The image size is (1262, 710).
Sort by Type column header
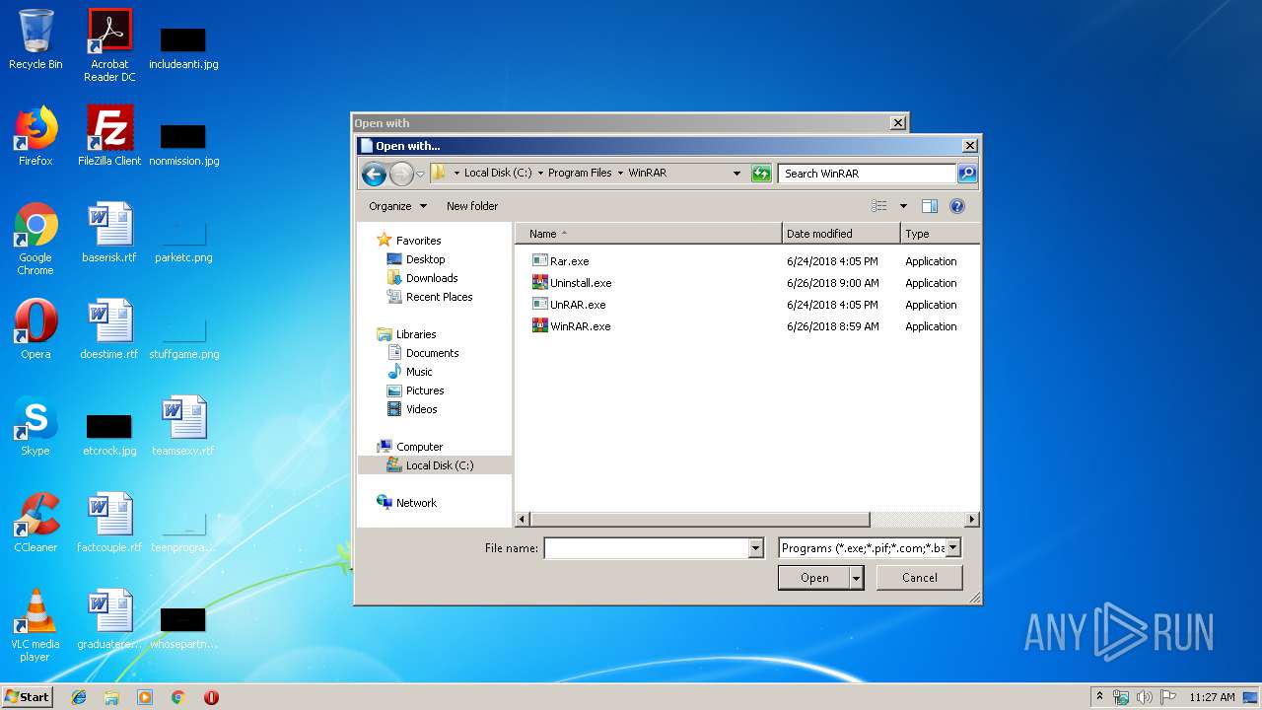[x=940, y=234]
